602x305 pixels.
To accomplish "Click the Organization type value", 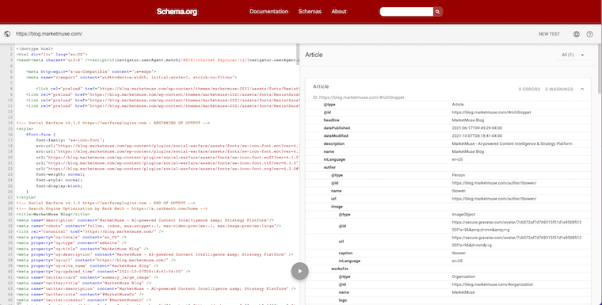I will (x=463, y=276).
